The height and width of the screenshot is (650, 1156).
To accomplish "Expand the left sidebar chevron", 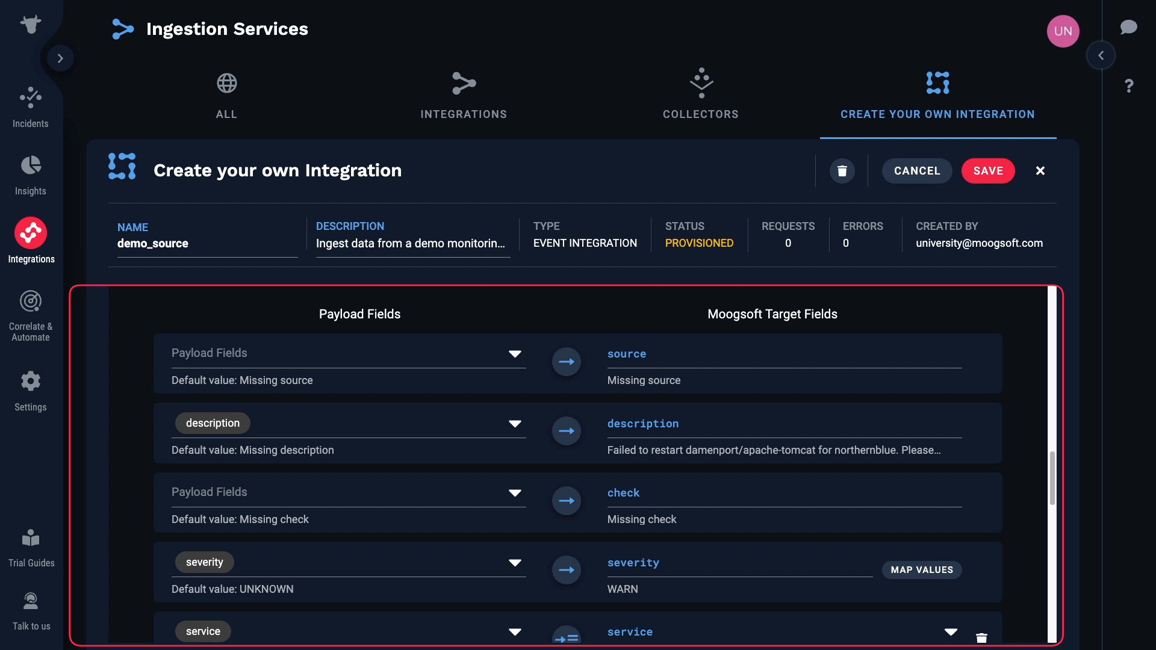I will pos(60,58).
